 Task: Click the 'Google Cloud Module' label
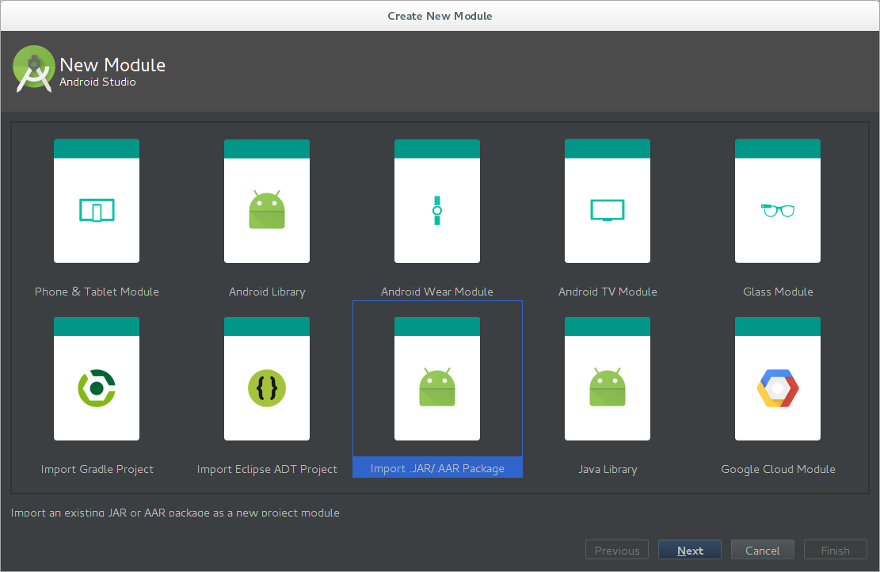coord(778,469)
